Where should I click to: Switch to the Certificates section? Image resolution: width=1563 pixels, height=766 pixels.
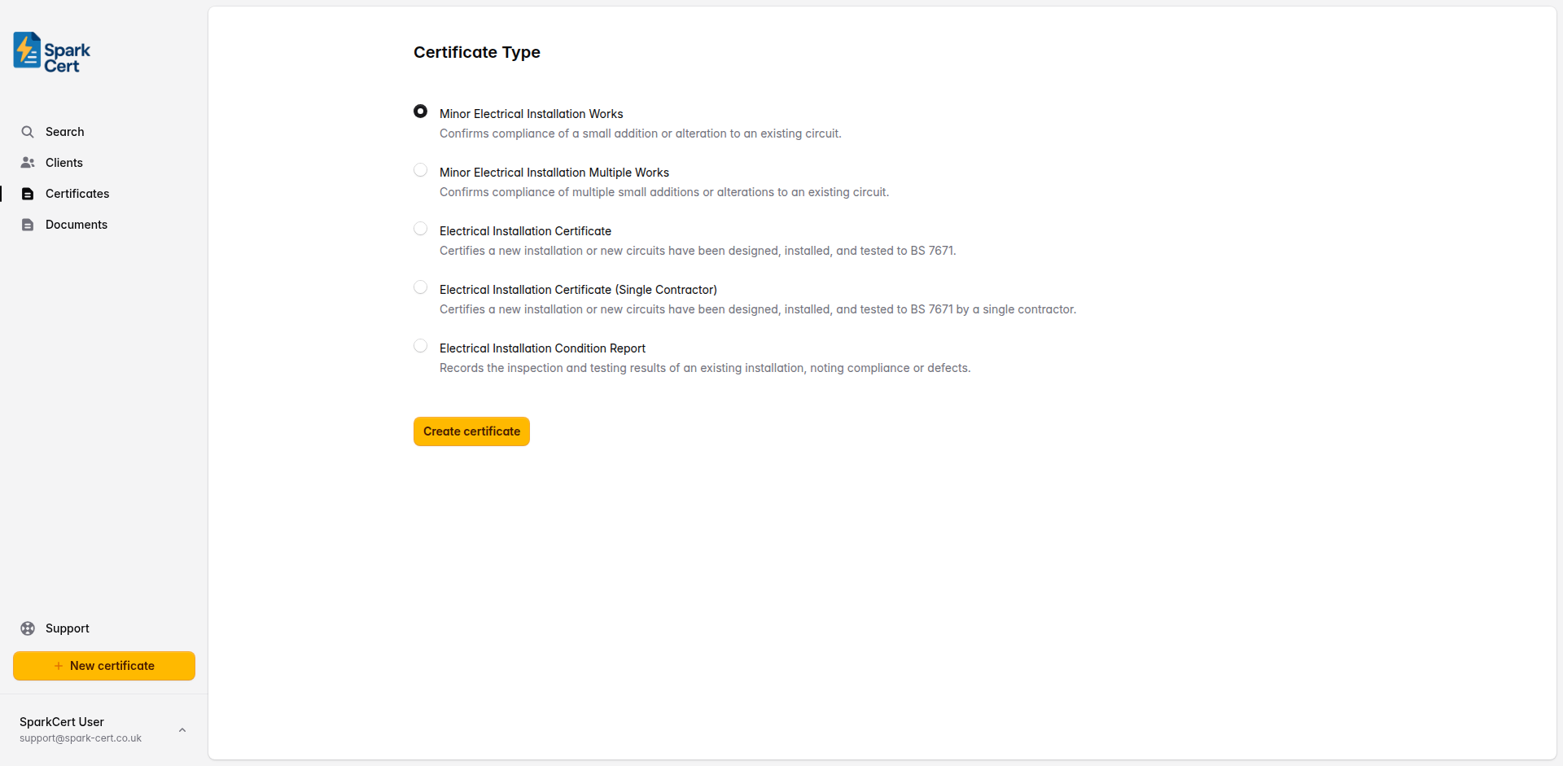tap(77, 193)
